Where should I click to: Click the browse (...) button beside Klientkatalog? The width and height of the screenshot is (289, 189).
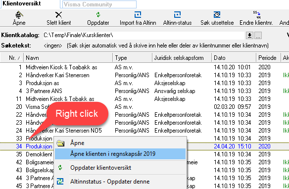(258, 35)
